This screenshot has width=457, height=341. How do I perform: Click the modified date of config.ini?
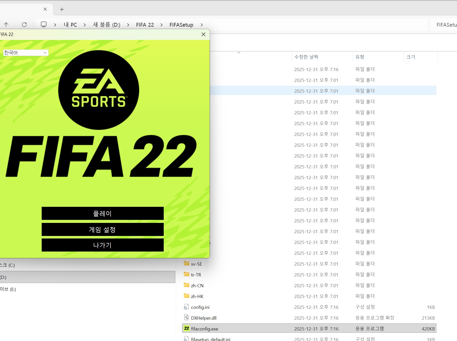(316, 307)
